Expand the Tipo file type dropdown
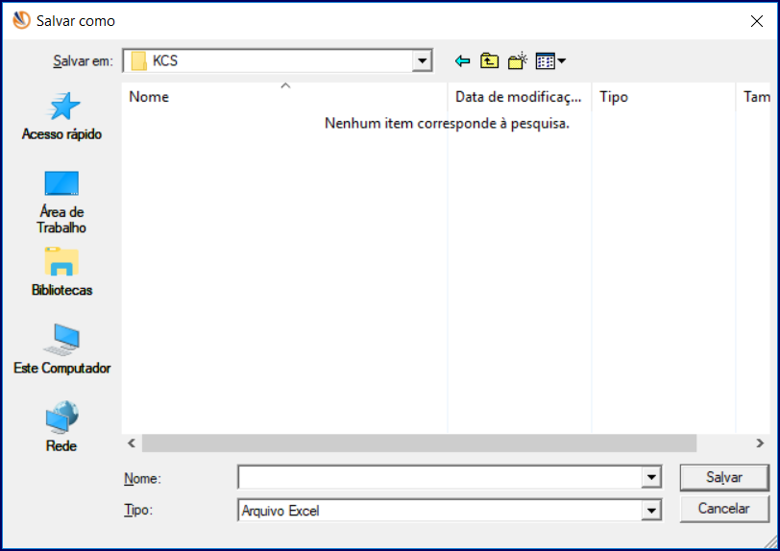Viewport: 780px width, 551px height. [x=651, y=511]
